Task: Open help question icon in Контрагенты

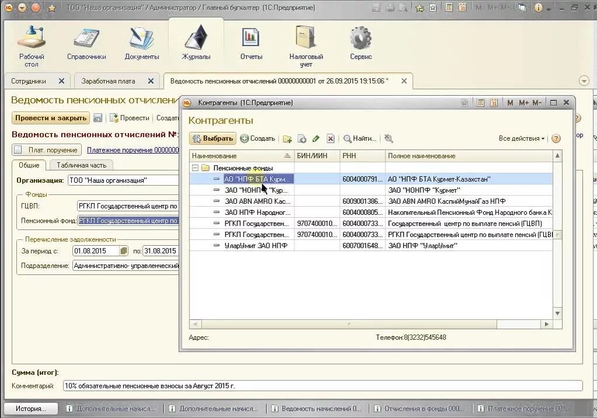Action: (556, 138)
